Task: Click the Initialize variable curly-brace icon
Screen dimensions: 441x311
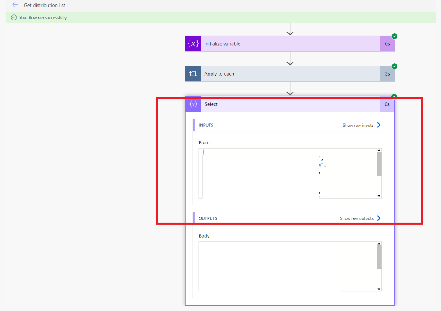Action: (x=193, y=43)
